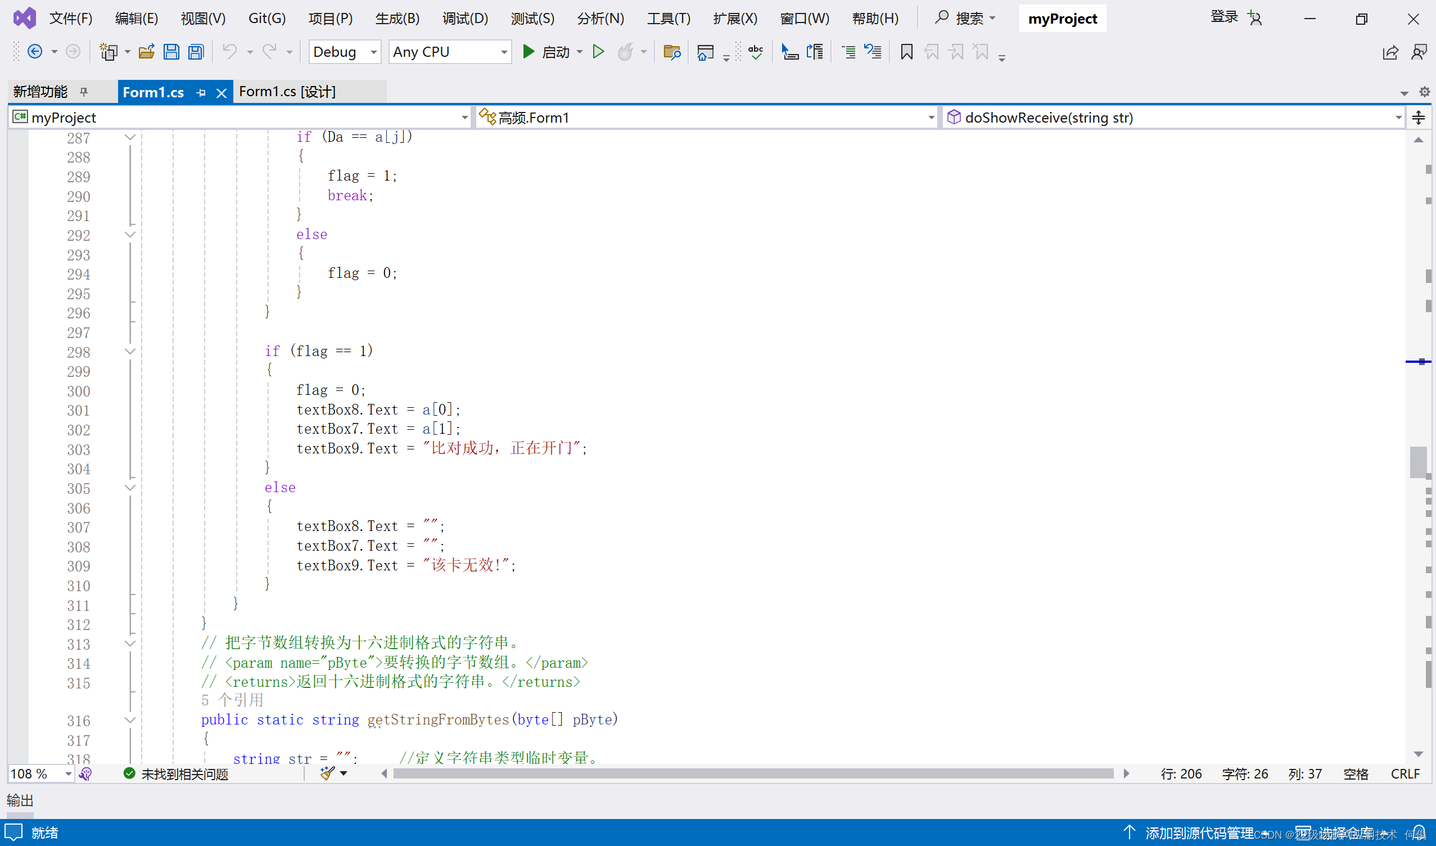Image resolution: width=1436 pixels, height=846 pixels.
Task: Open the 文件(F) menu
Action: pyautogui.click(x=71, y=18)
